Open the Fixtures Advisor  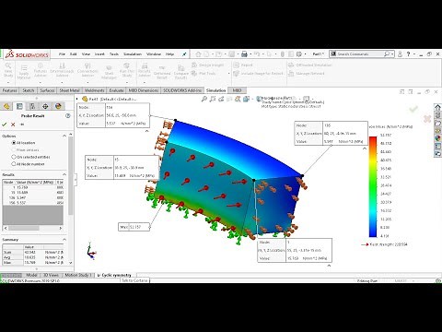[41, 70]
